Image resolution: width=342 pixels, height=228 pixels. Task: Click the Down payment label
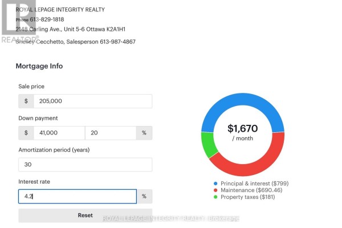(x=38, y=118)
